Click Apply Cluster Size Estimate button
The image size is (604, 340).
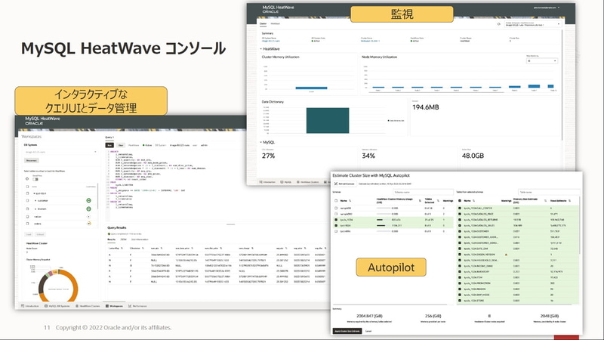347,331
